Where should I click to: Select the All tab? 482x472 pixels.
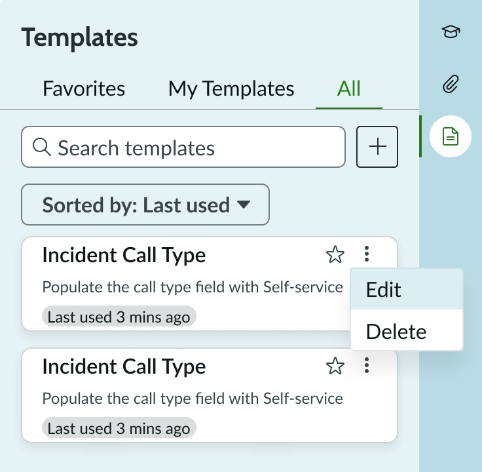349,88
